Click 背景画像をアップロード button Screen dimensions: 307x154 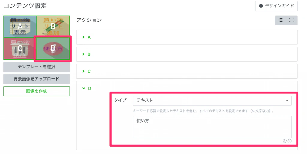pos(36,79)
